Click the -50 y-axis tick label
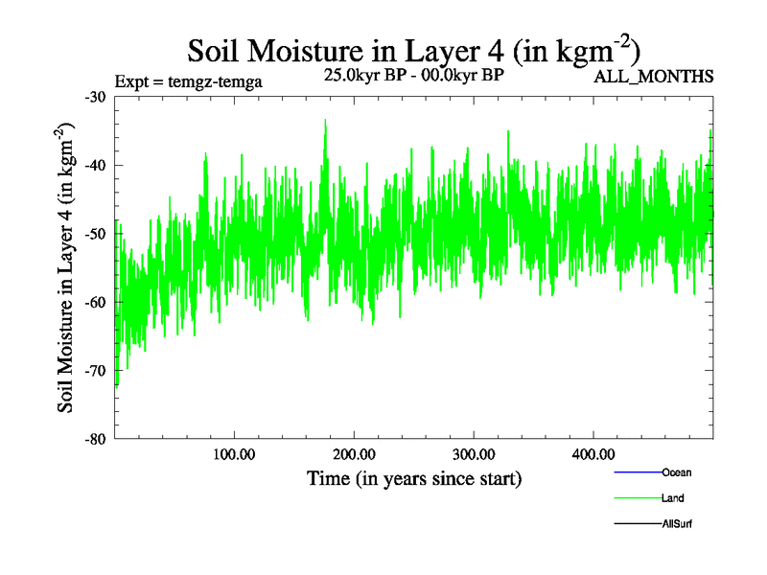Image resolution: width=767 pixels, height=575 pixels. tap(96, 234)
